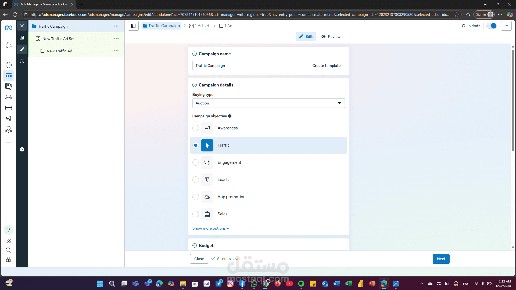
Task: Open Campaigns table grid icon
Action: click(x=9, y=76)
